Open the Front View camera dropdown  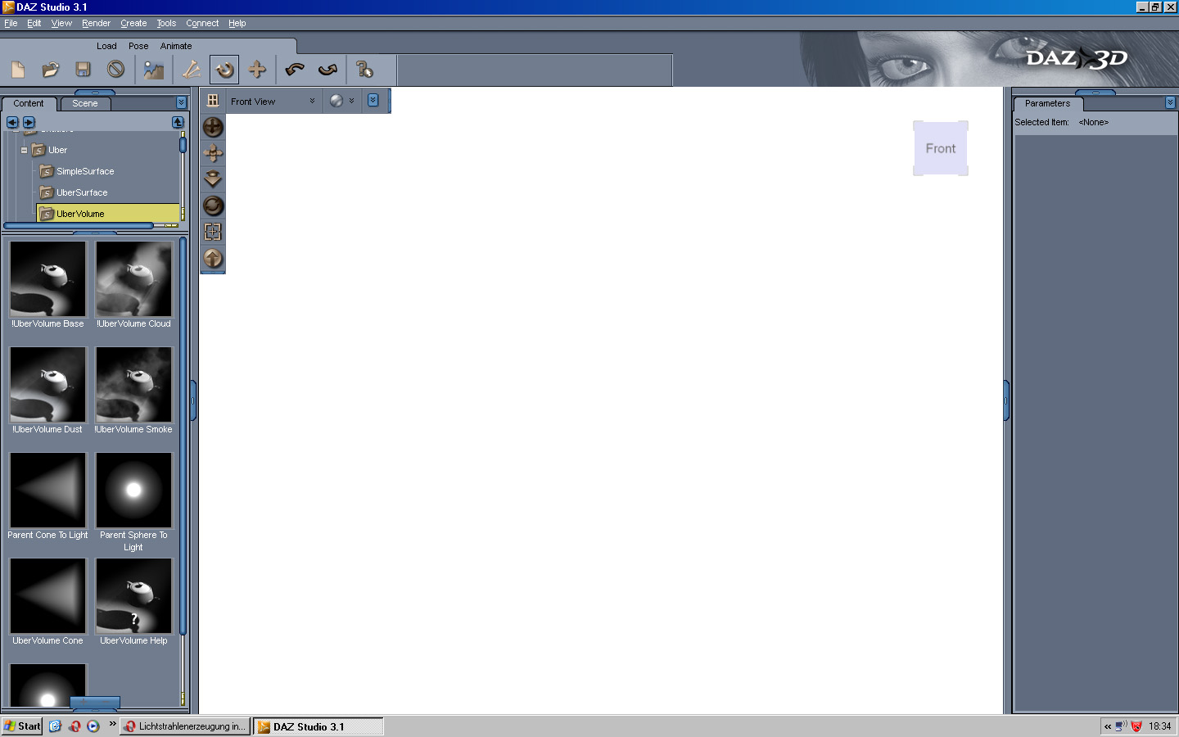click(273, 101)
